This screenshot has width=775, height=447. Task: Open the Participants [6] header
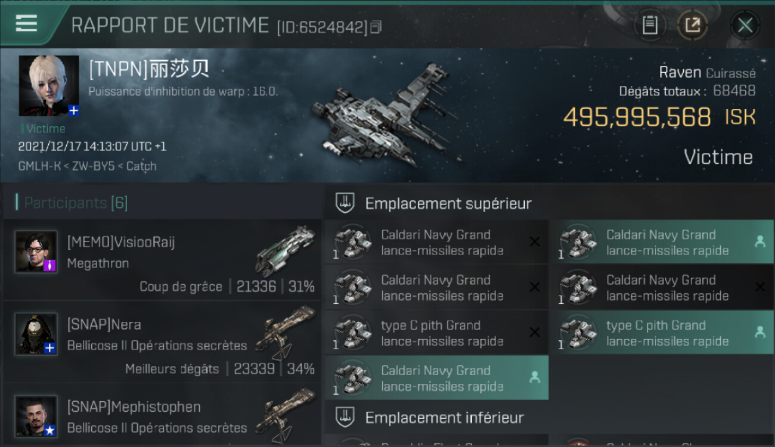point(76,203)
